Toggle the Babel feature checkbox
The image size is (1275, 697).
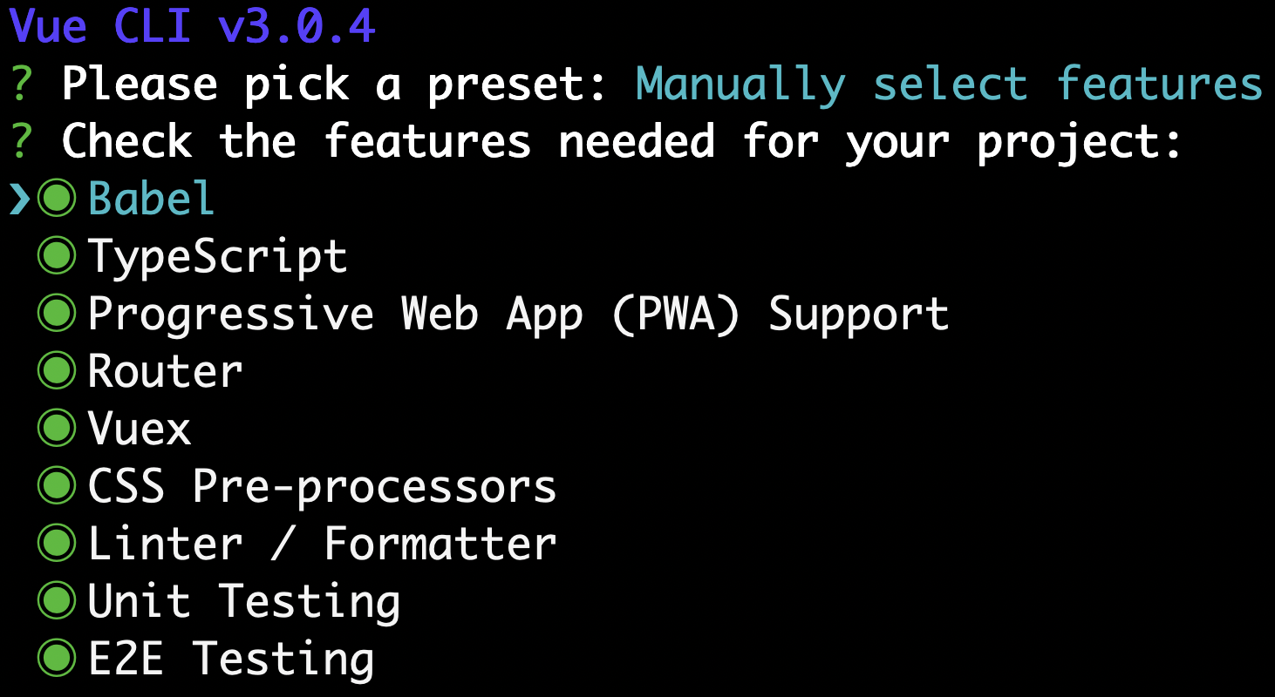pos(57,199)
